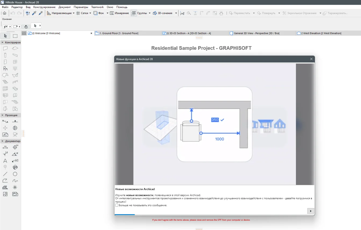Screen dimensions: 361x230
Task: Select the Elevation tool
Action: click(15, 121)
